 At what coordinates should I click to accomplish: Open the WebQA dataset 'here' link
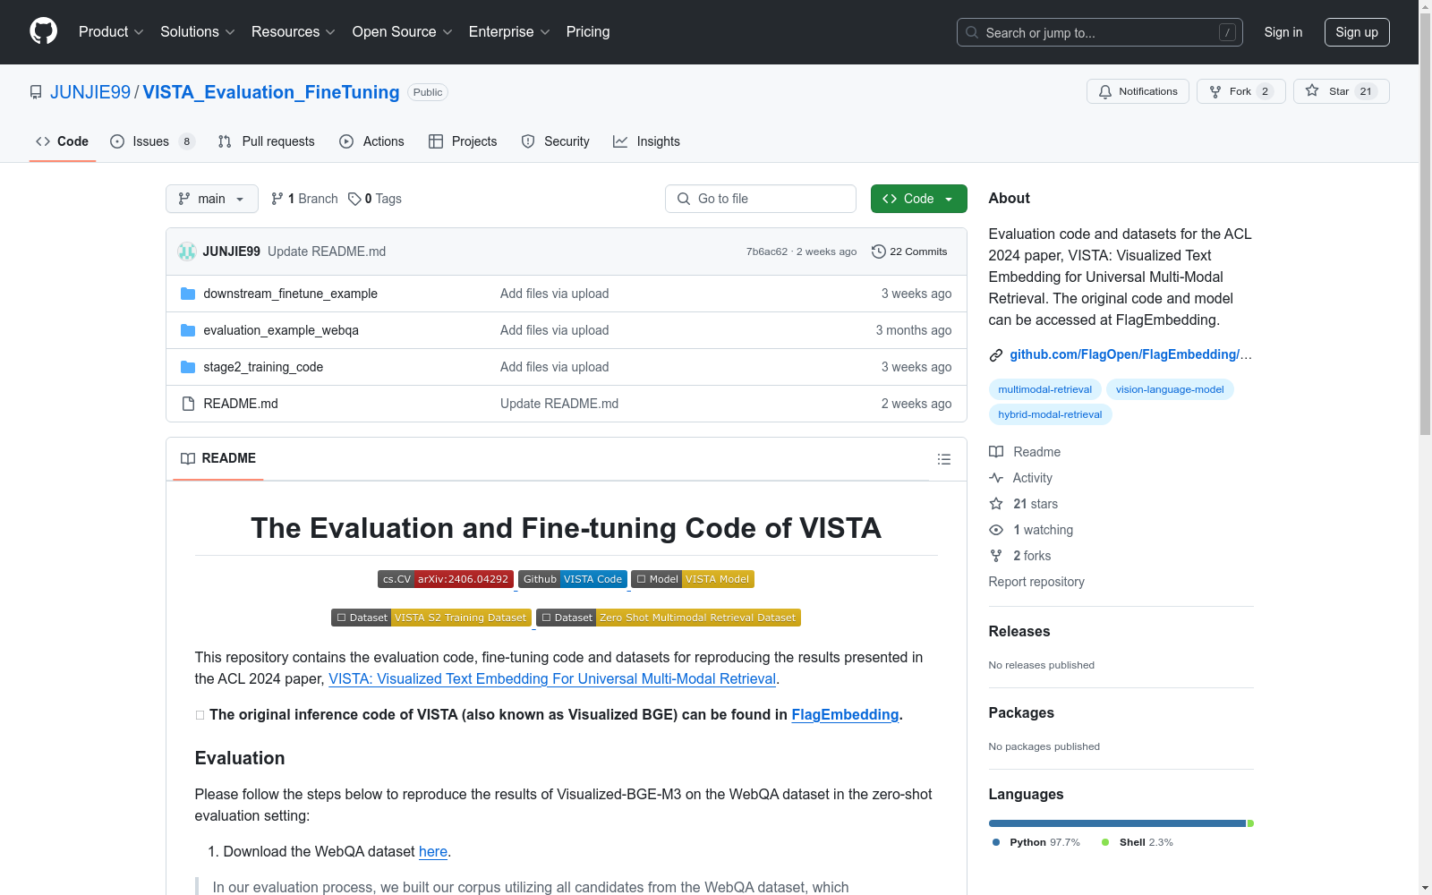pyautogui.click(x=433, y=851)
